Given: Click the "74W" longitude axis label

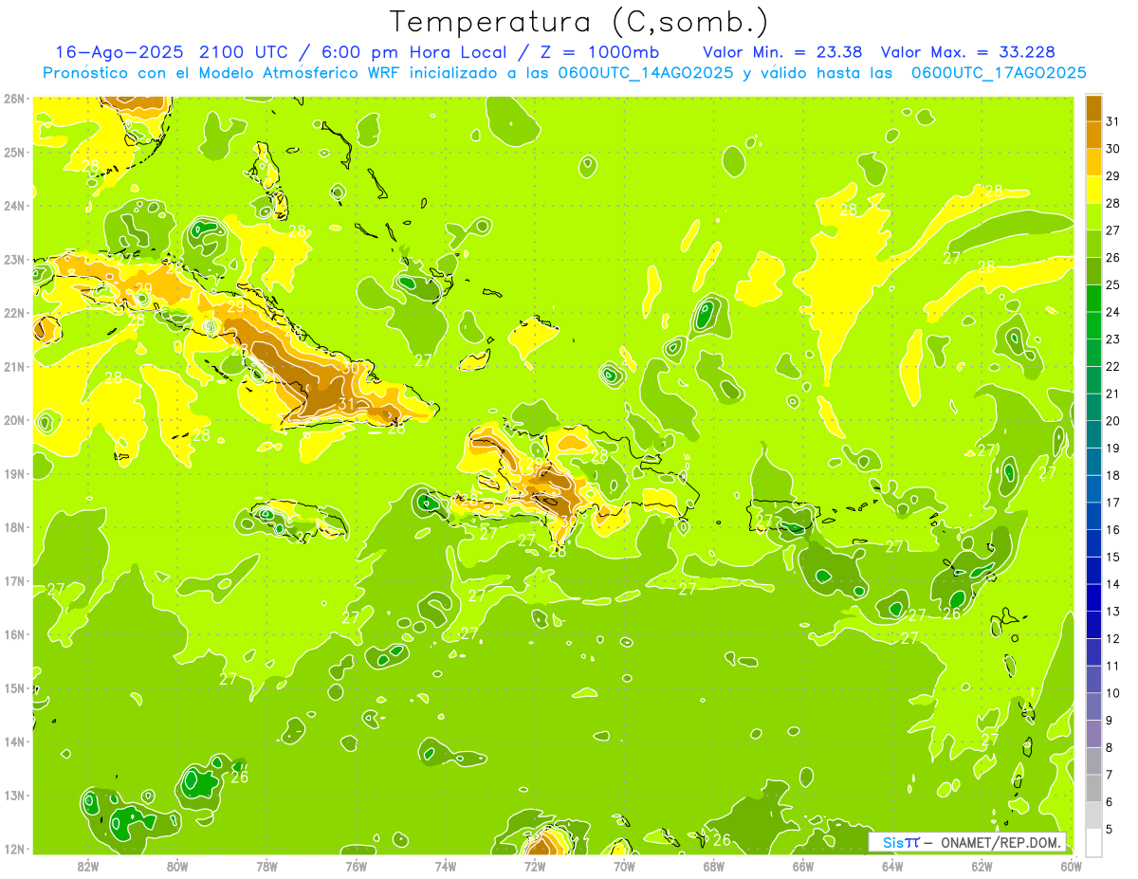Looking at the screenshot, I should pos(446,867).
